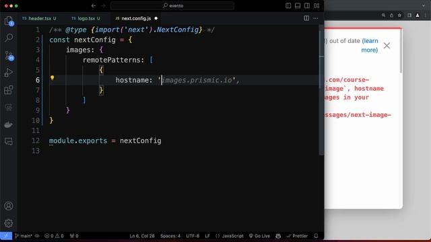Switch to the logo.tsx tab
The image size is (431, 242).
(86, 18)
